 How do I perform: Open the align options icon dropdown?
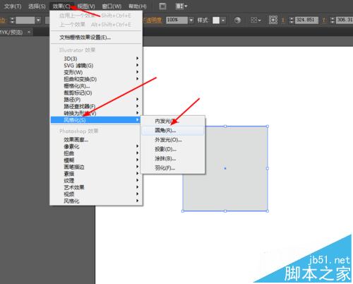click(x=256, y=20)
